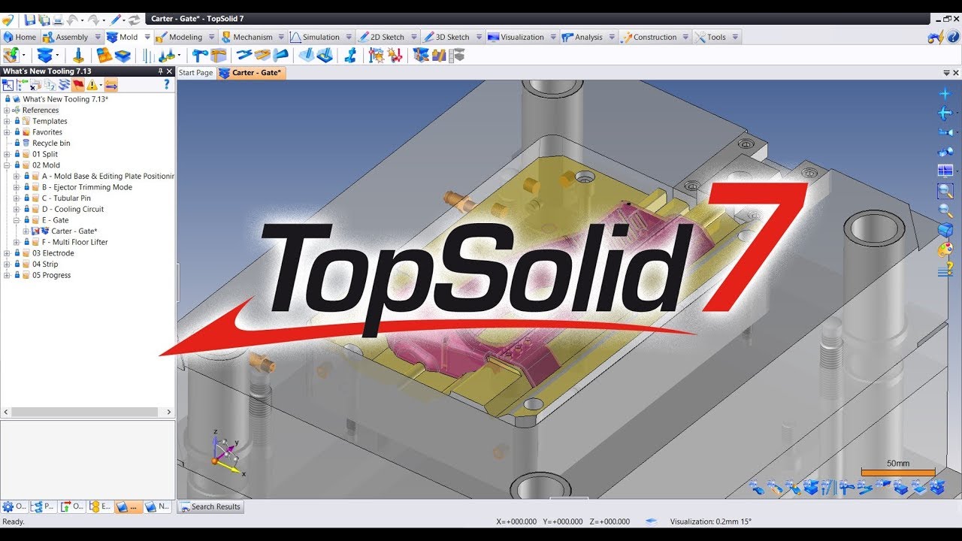Toggle the pin on What's New Tooling panel

pyautogui.click(x=160, y=71)
